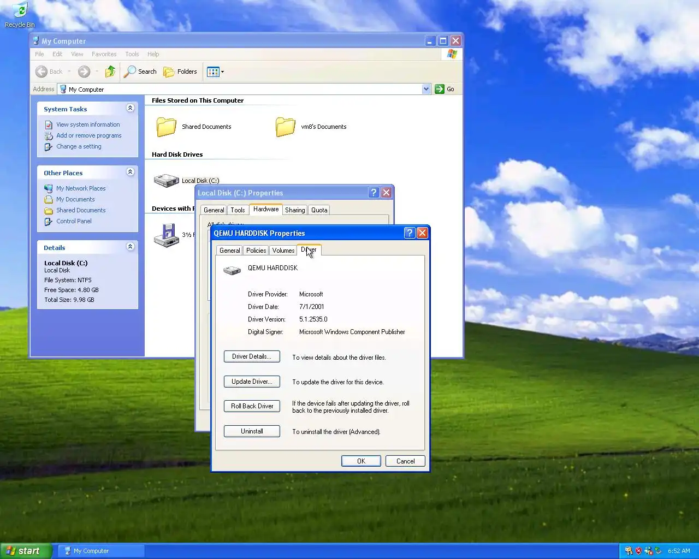699x559 pixels.
Task: Select Hardware tab in Local Disk Properties
Action: pos(266,209)
